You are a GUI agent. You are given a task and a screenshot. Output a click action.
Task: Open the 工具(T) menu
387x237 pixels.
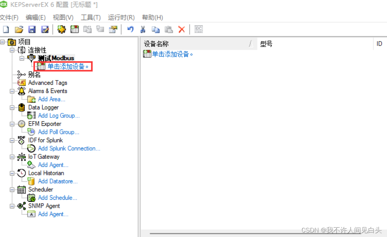coord(90,17)
